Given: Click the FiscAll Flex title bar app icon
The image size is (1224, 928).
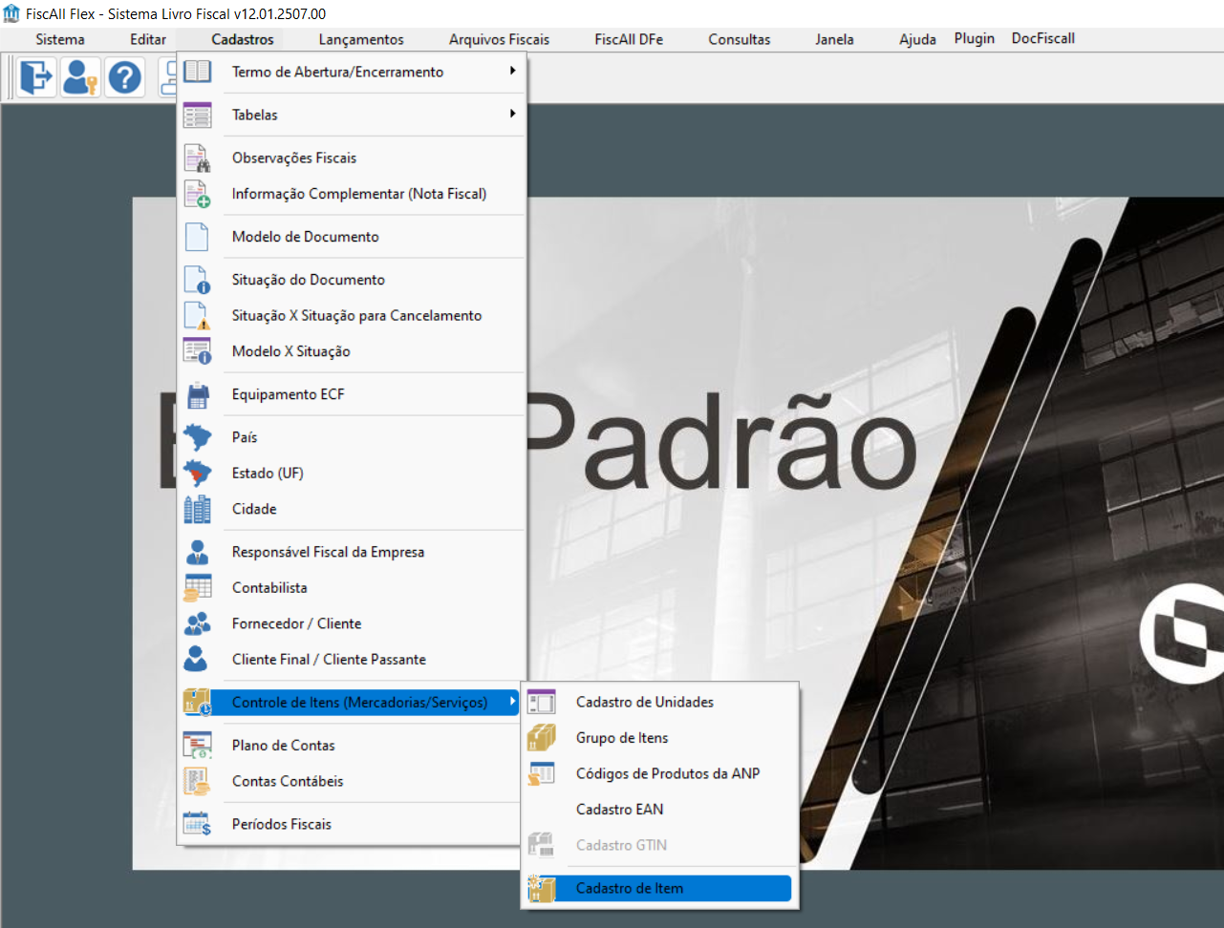Looking at the screenshot, I should point(11,13).
